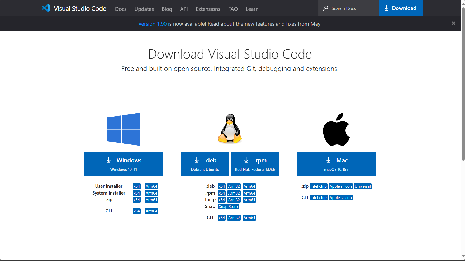Open the Snap Store link
The height and width of the screenshot is (261, 465).
tap(228, 207)
